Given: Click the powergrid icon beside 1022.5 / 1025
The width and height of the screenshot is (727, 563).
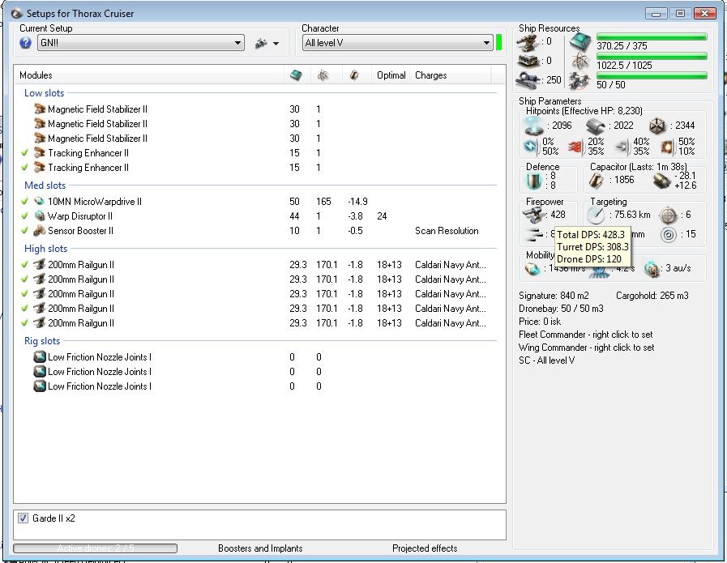Looking at the screenshot, I should 579,62.
